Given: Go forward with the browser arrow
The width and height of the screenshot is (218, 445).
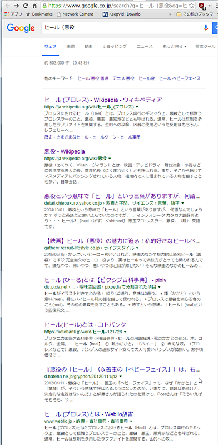Looking at the screenshot, I should click(x=17, y=6).
